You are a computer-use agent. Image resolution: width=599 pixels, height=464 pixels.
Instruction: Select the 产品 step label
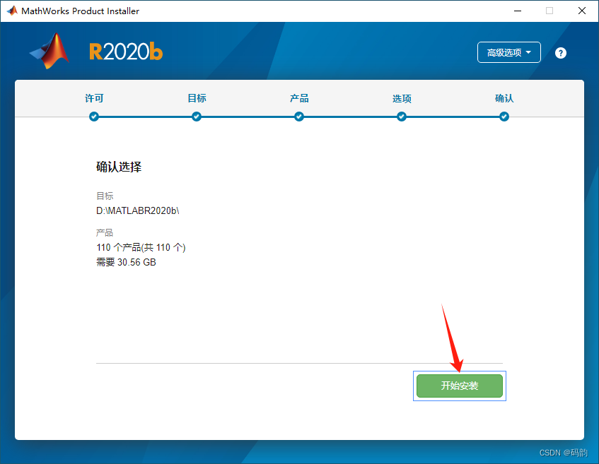coord(299,99)
